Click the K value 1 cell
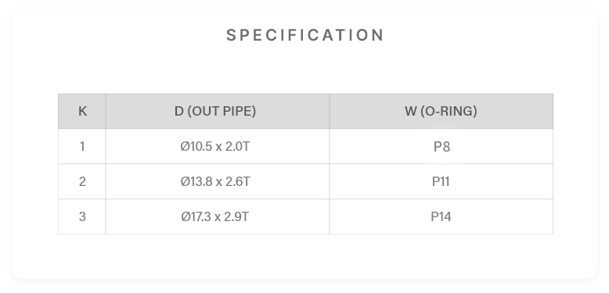The height and width of the screenshot is (293, 609). 82,147
